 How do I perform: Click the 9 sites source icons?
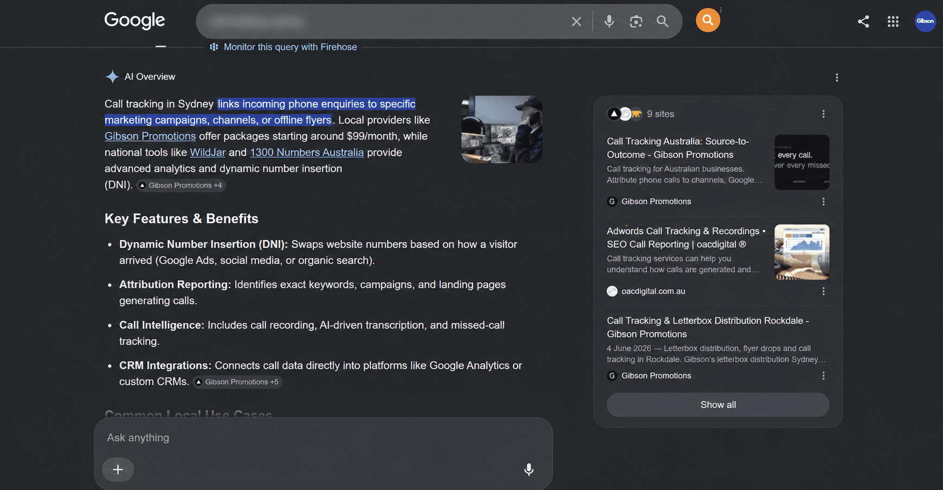[625, 114]
